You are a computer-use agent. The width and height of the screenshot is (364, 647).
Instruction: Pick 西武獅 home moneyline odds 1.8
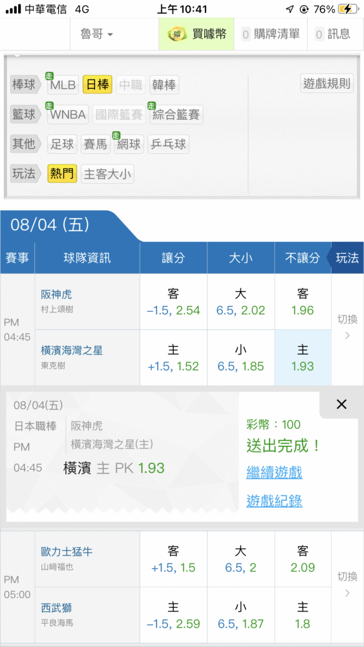303,615
